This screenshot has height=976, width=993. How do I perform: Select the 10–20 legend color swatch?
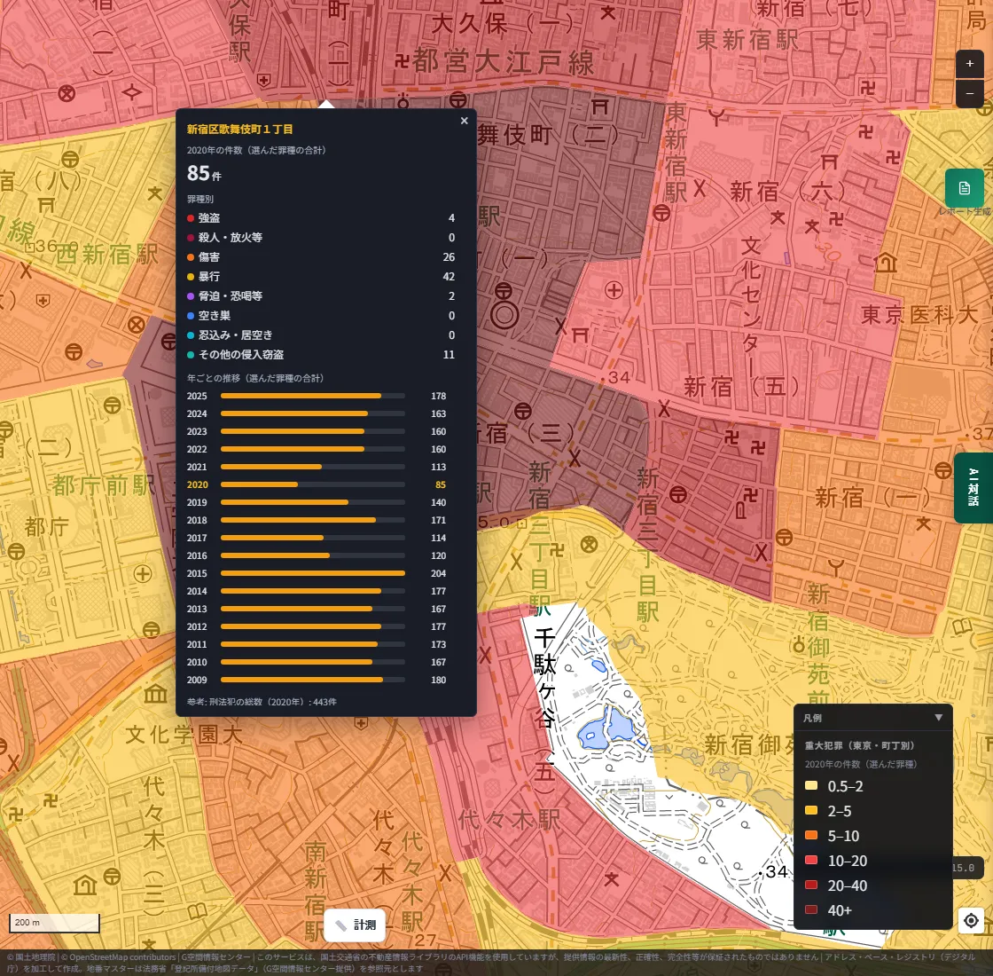pyautogui.click(x=810, y=860)
